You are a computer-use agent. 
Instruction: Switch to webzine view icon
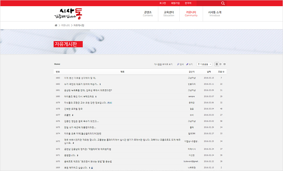(221, 64)
